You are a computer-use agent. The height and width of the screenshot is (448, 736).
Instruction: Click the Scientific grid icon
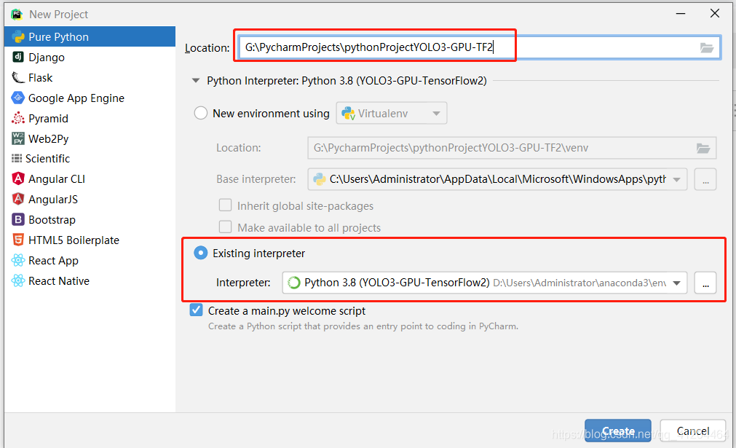coord(17,158)
